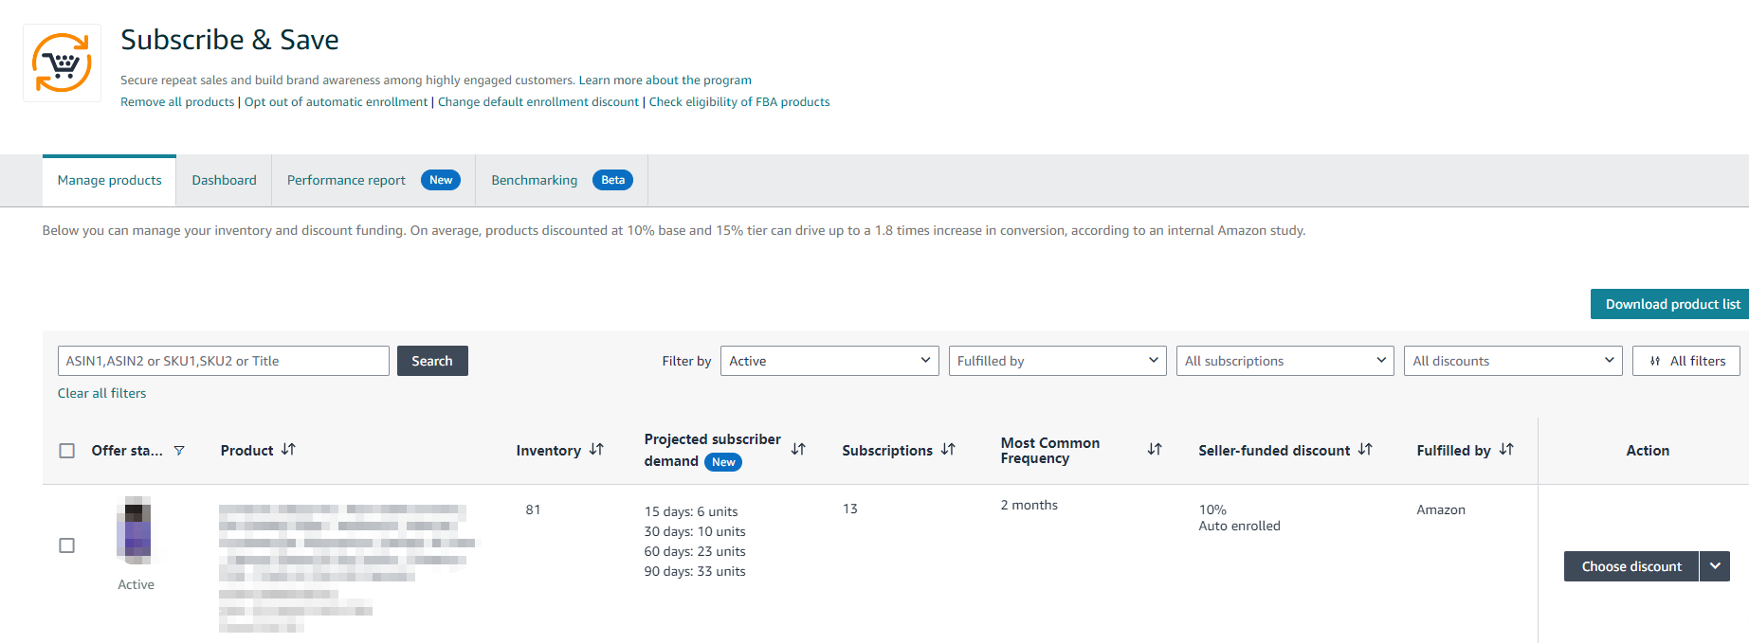Open the All subscriptions dropdown

1284,361
